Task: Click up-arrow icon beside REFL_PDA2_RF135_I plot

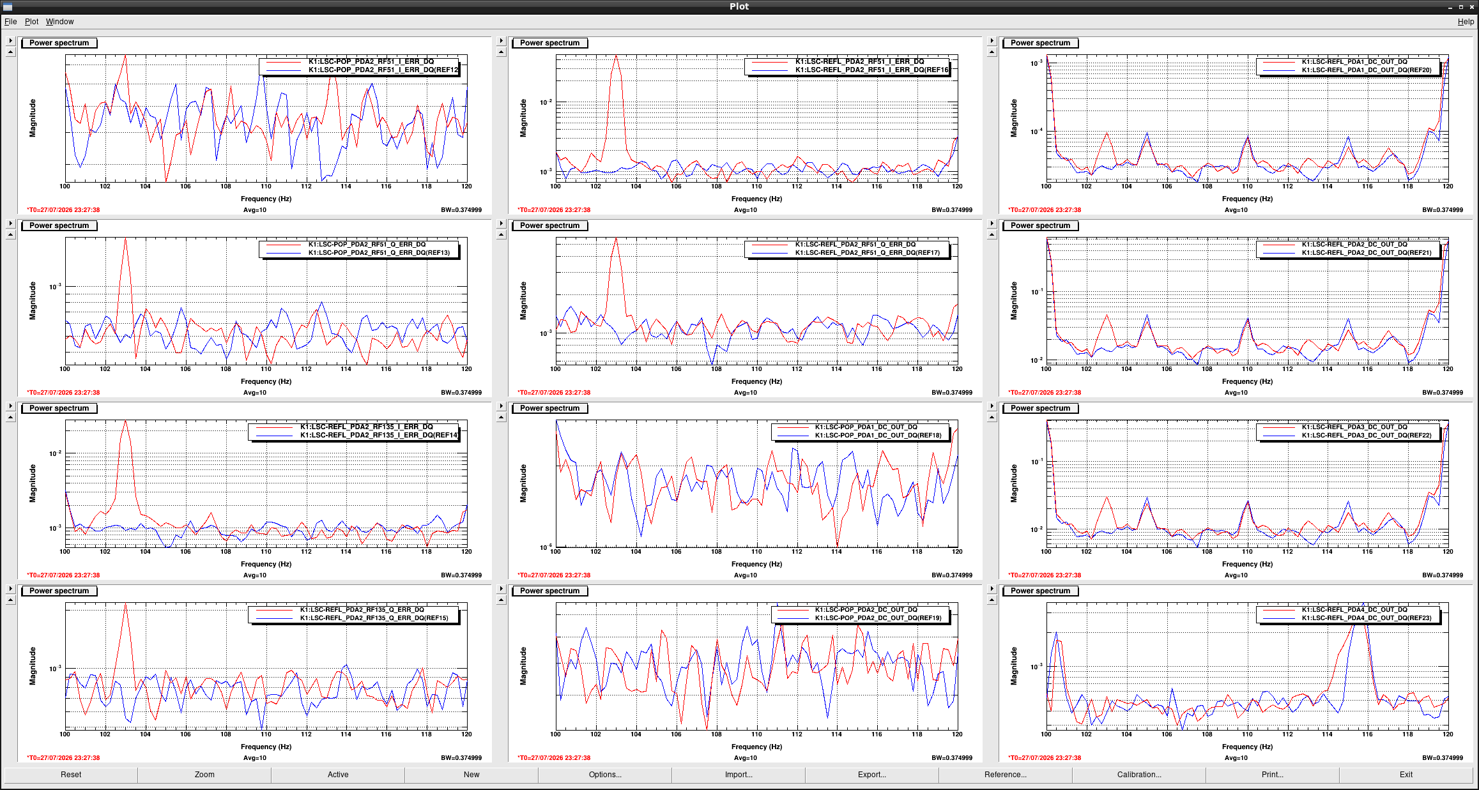Action: click(x=10, y=418)
